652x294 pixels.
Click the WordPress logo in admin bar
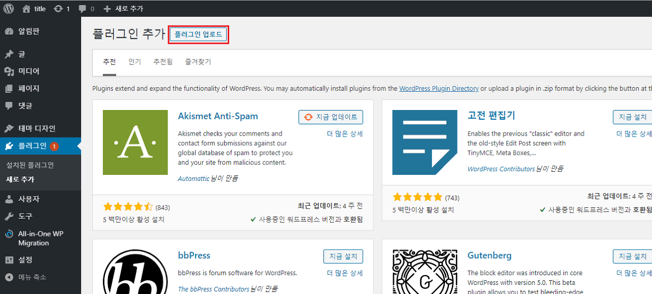pos(9,9)
